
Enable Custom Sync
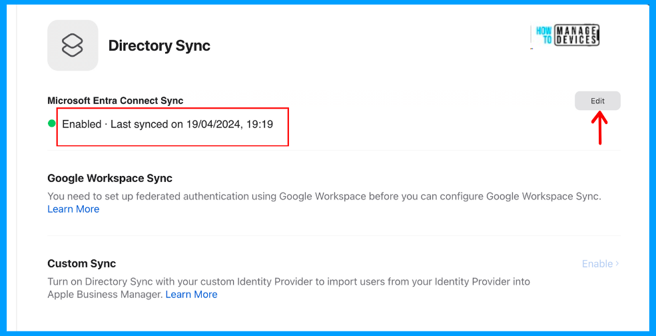pyautogui.click(x=597, y=263)
